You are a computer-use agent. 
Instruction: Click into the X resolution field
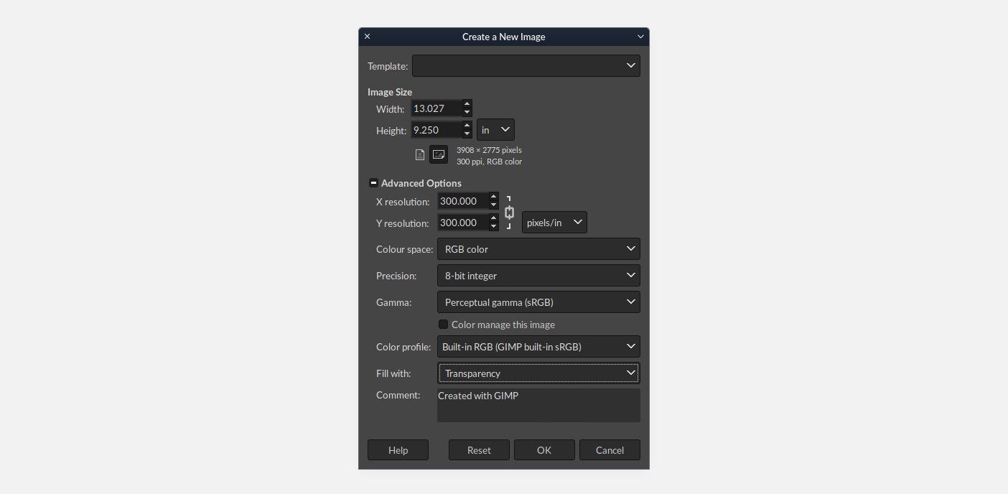click(x=462, y=201)
